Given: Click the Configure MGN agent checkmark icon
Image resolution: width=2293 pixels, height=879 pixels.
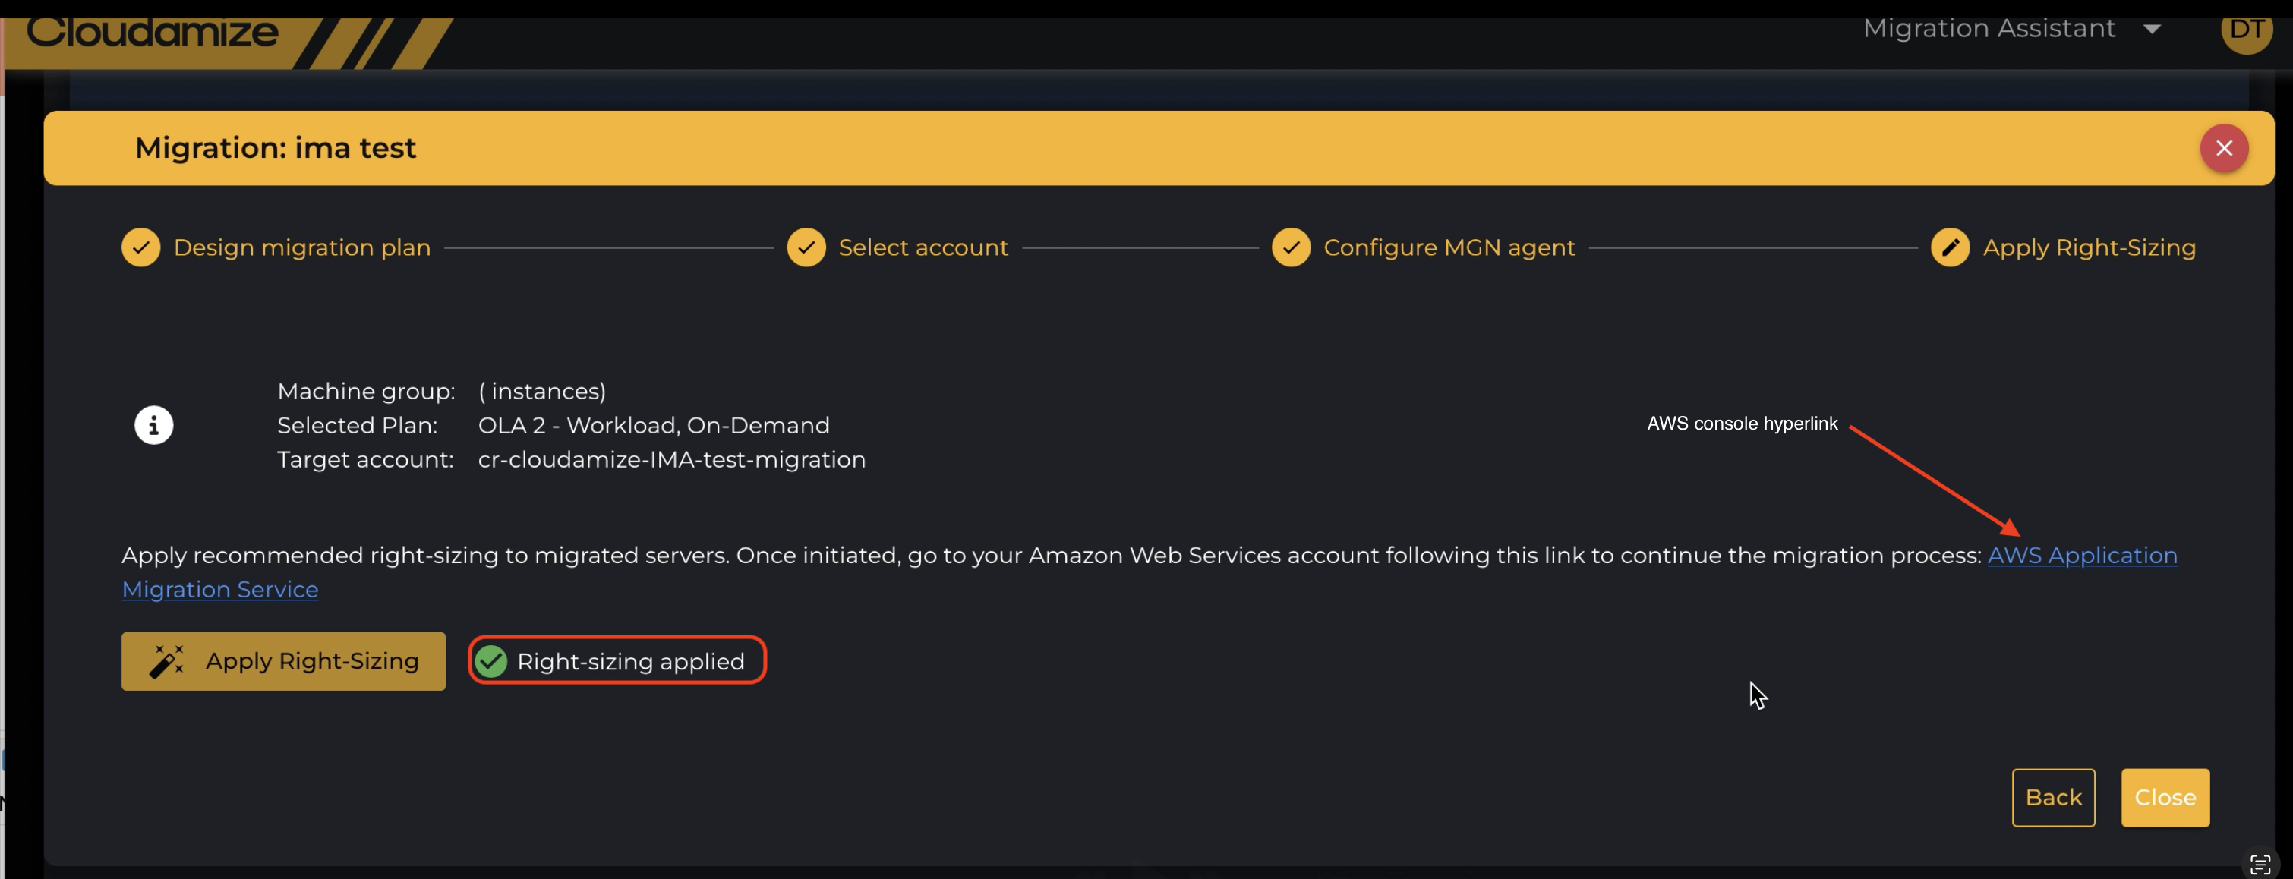Looking at the screenshot, I should [1291, 247].
